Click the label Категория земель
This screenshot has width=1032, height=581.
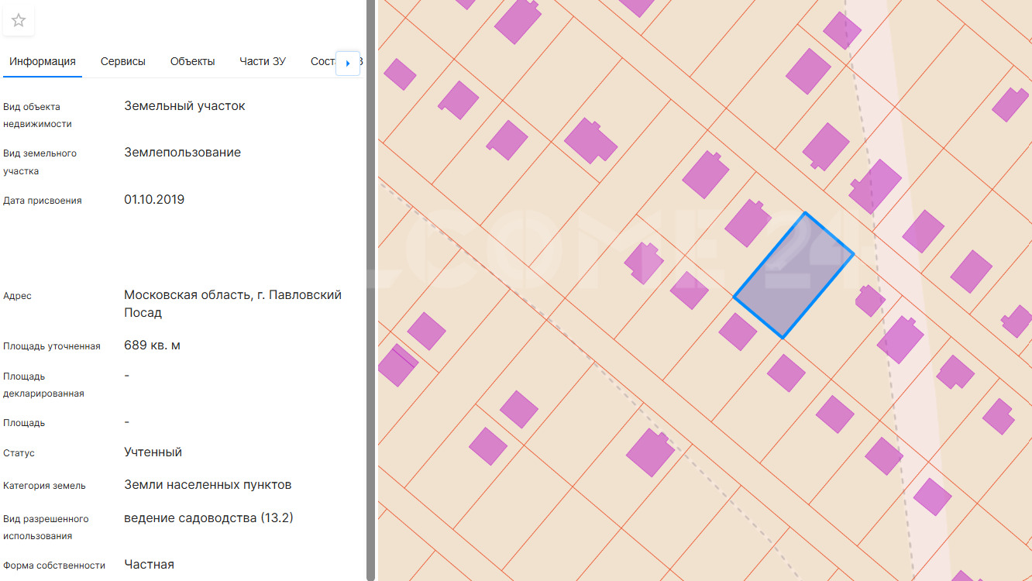[x=44, y=486]
